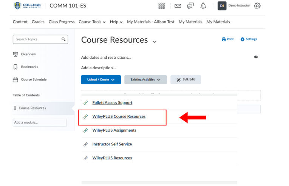The width and height of the screenshot is (289, 186).
Task: Open the Grades tab
Action: click(38, 22)
